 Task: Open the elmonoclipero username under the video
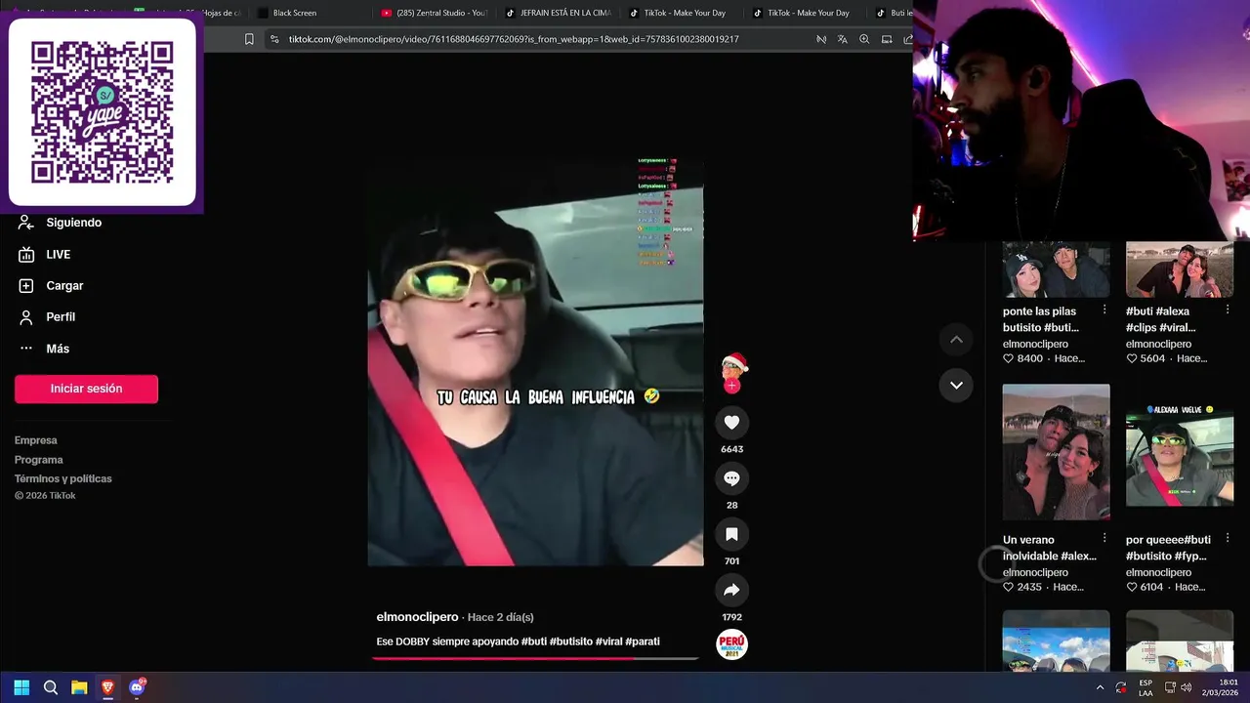click(x=417, y=617)
